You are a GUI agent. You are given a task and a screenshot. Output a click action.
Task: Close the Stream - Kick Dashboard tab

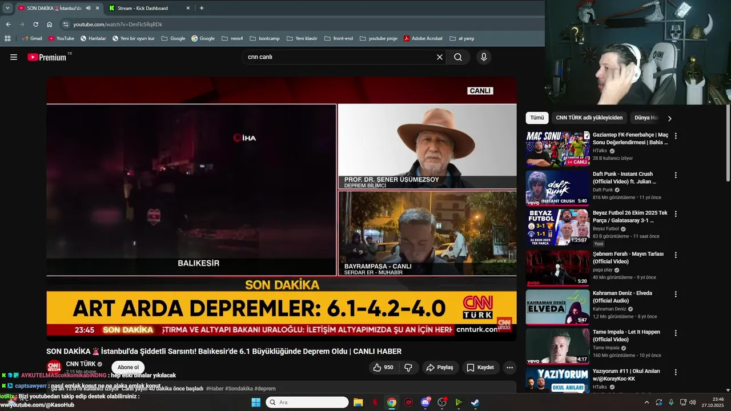coord(188,8)
